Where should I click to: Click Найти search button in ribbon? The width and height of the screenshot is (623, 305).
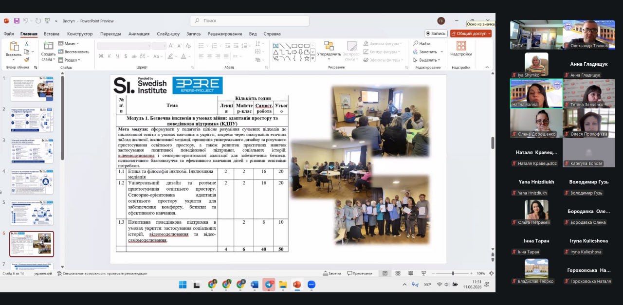point(422,43)
